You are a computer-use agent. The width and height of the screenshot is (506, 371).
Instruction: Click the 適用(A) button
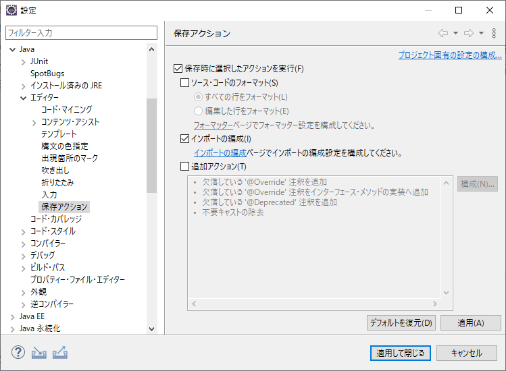(470, 322)
